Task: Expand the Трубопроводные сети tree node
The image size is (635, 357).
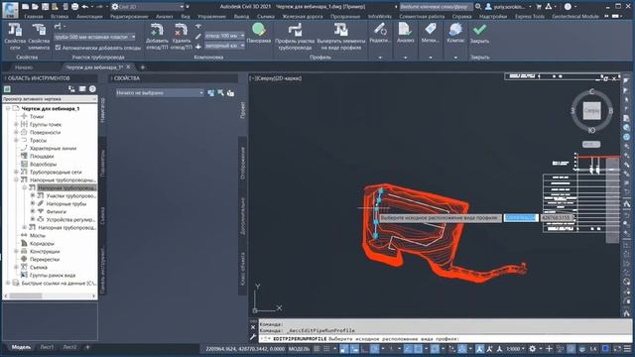Action: click(16, 172)
